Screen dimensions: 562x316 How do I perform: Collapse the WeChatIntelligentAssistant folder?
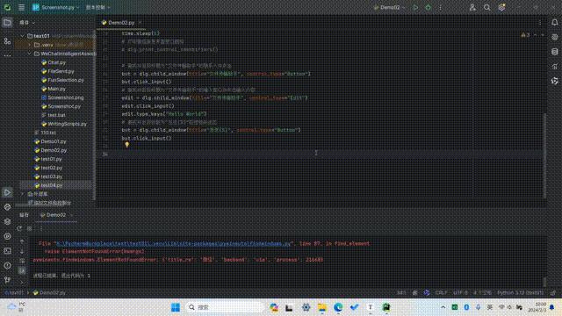29,54
